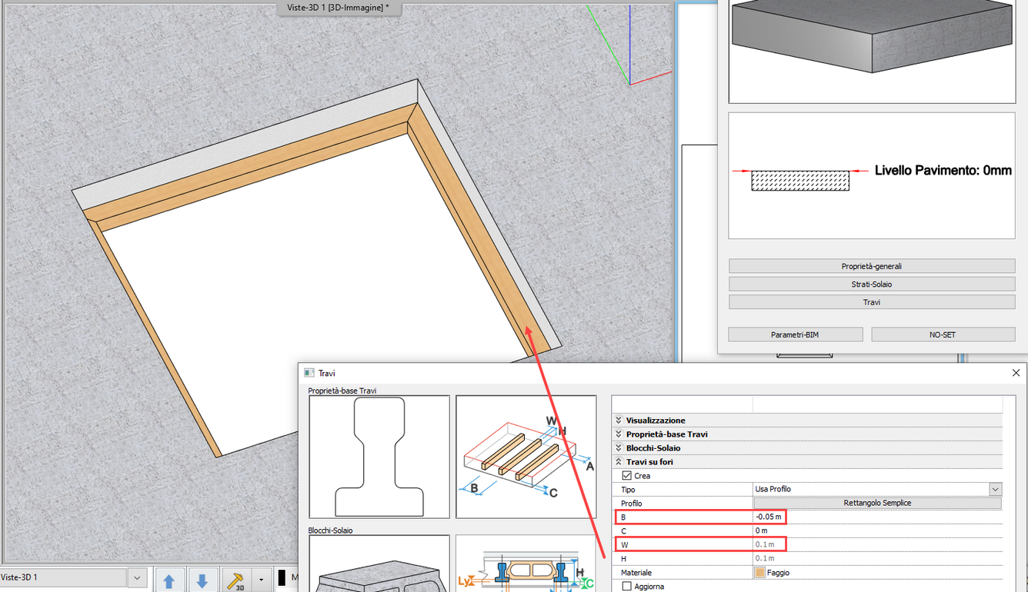Click the Faggio material name
1028x592 pixels.
[x=778, y=572]
